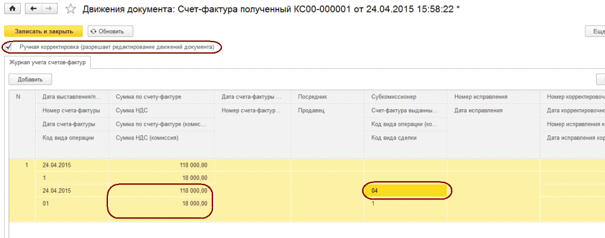This screenshot has height=238, width=605.
Task: Click the Сумма по счету-фактуре column header
Action: coord(148,97)
